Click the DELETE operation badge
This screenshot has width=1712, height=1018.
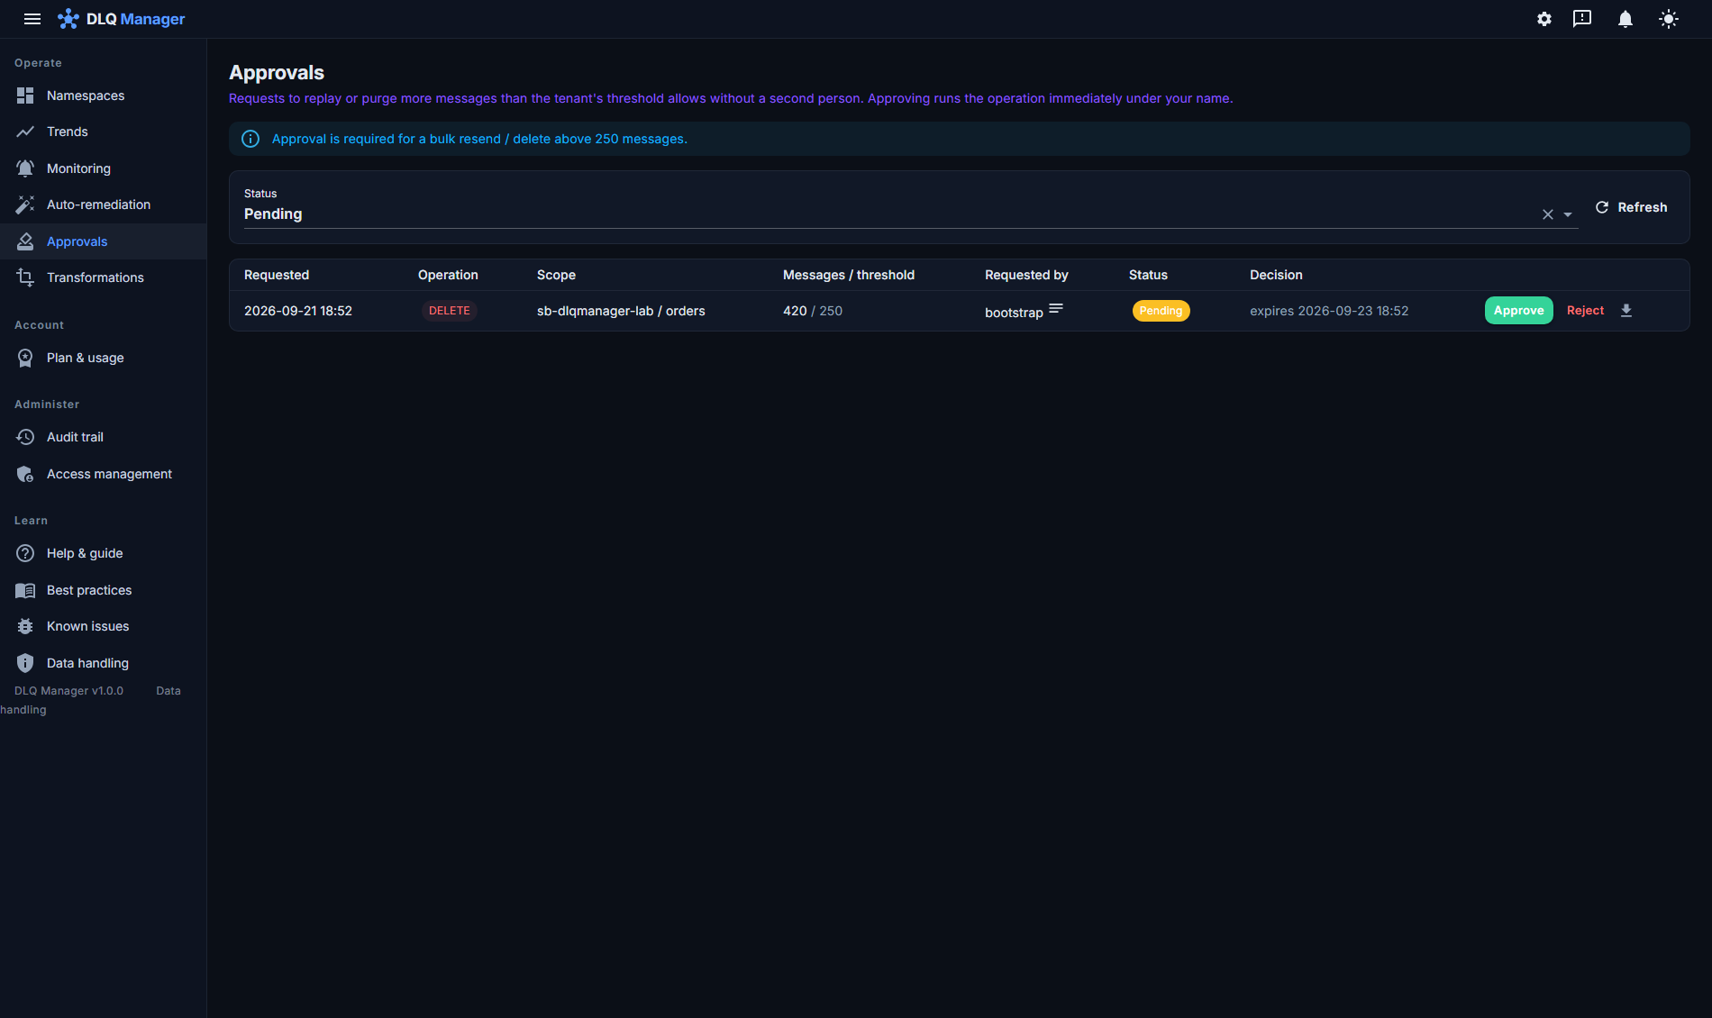(x=450, y=311)
